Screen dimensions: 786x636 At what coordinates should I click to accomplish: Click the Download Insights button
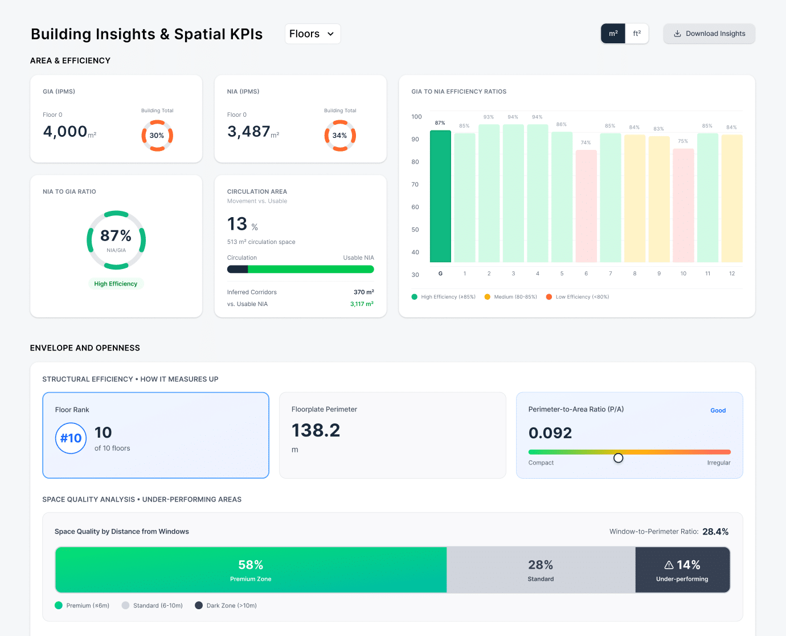(x=709, y=34)
